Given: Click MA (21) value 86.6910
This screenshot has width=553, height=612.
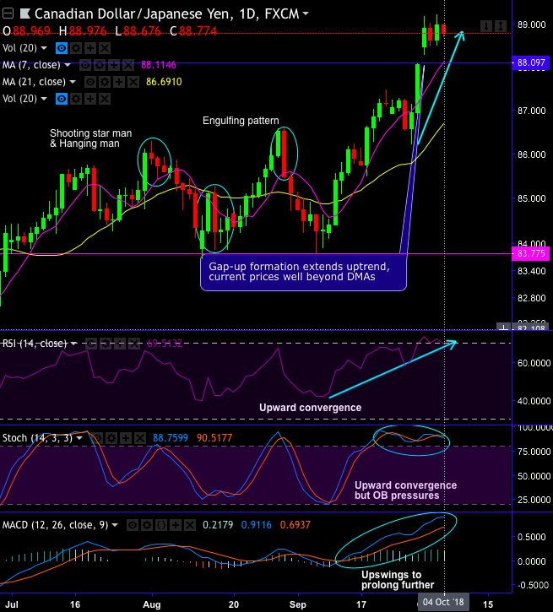Looking at the screenshot, I should point(164,82).
